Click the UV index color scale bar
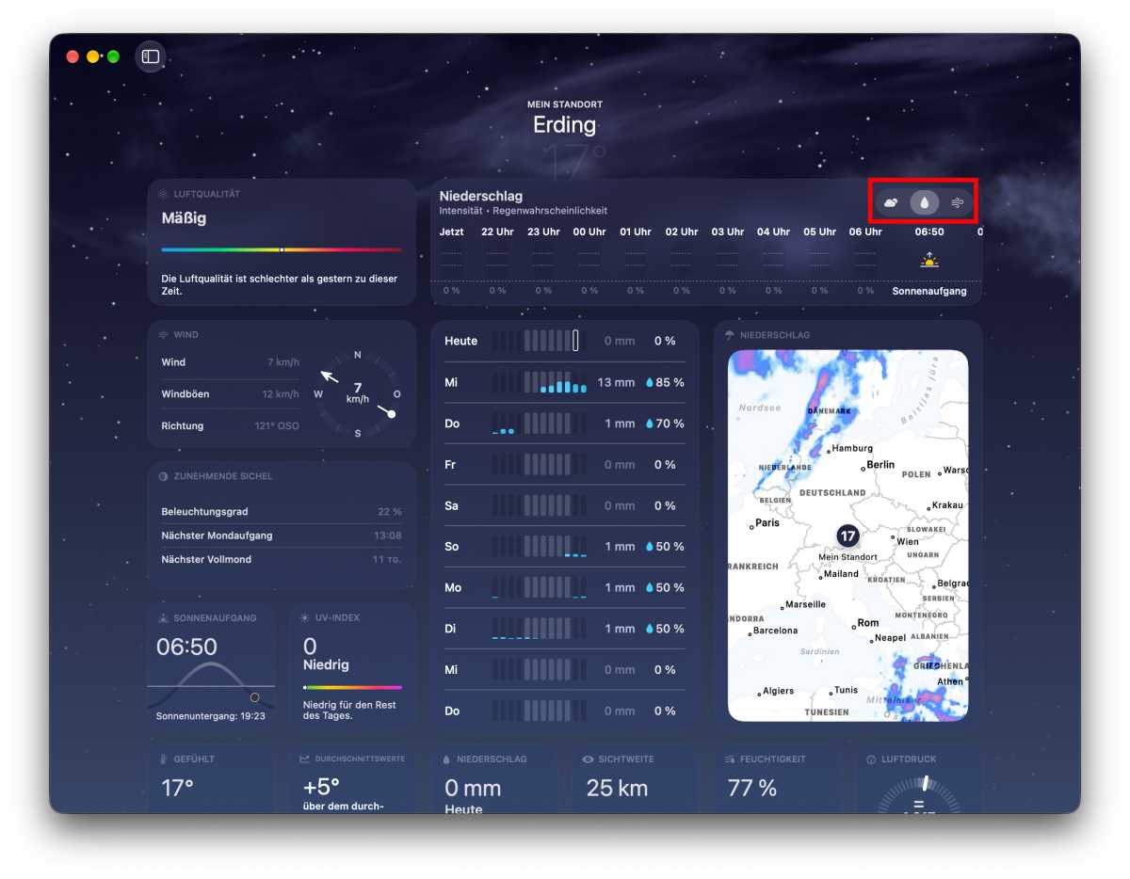Image resolution: width=1130 pixels, height=879 pixels. click(352, 687)
